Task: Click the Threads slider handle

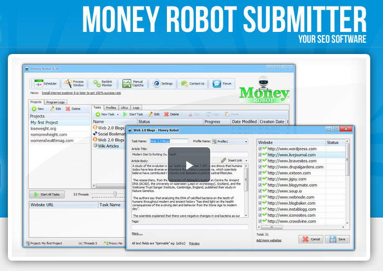Action: click(x=115, y=194)
